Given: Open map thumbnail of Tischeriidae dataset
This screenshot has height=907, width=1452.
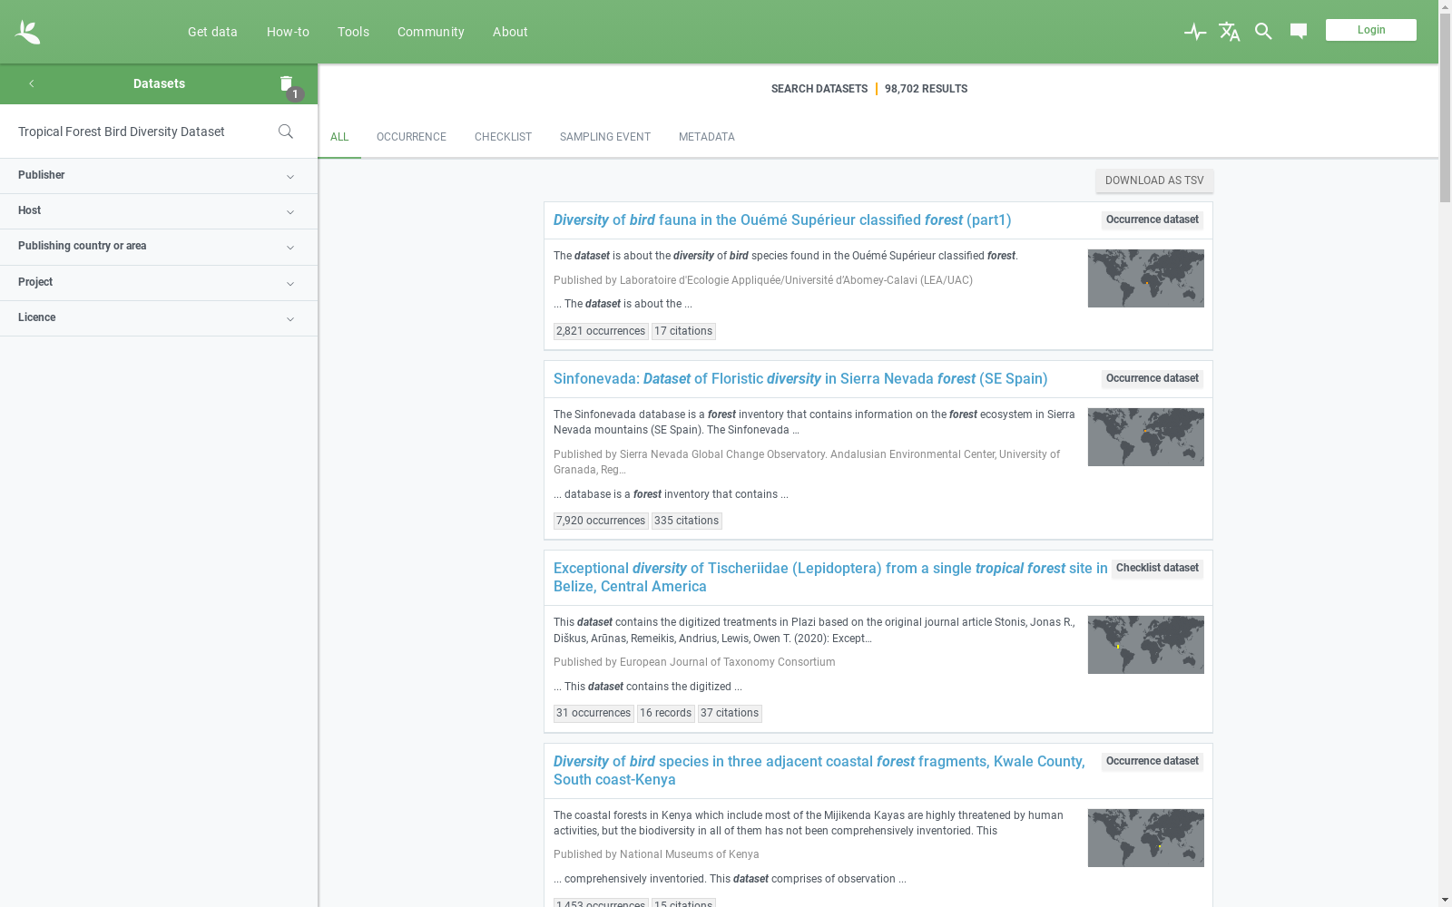Looking at the screenshot, I should click(1146, 645).
